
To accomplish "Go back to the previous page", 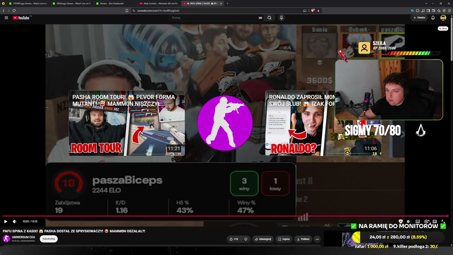I will point(4,11).
